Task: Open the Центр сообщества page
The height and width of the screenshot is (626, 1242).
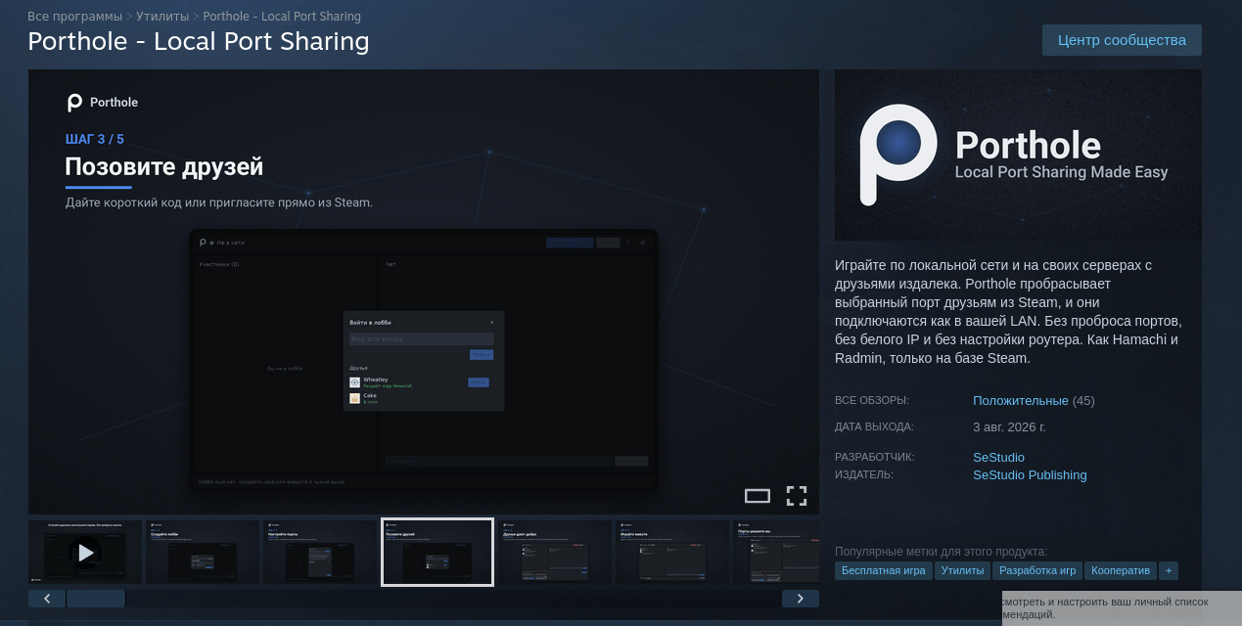Action: 1122,40
